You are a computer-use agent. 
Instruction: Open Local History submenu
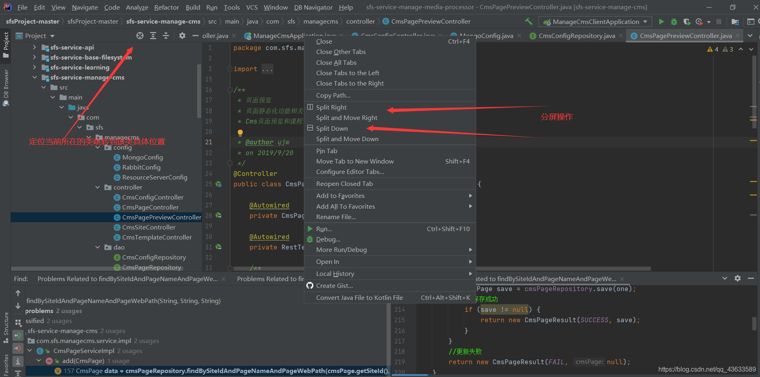tap(390, 273)
